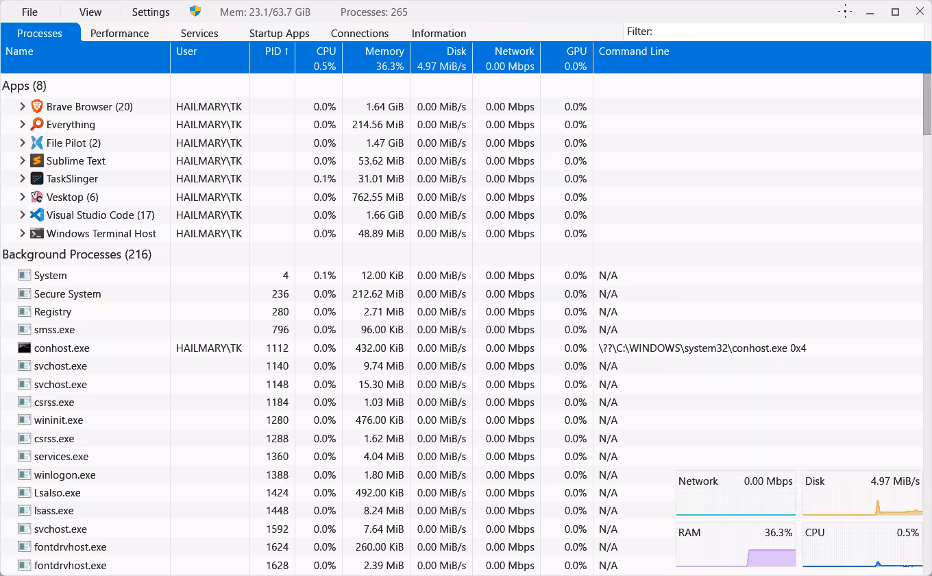Sort by the Memory column header

coord(376,58)
